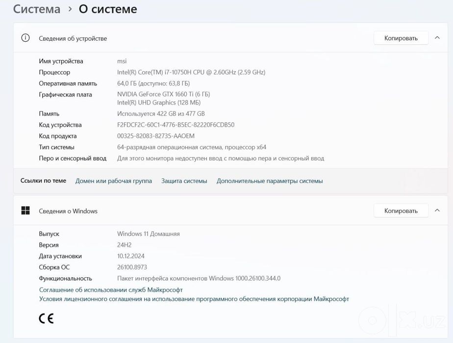Click the Оперативная память label
Viewport: 453px width, 343px height.
click(68, 83)
